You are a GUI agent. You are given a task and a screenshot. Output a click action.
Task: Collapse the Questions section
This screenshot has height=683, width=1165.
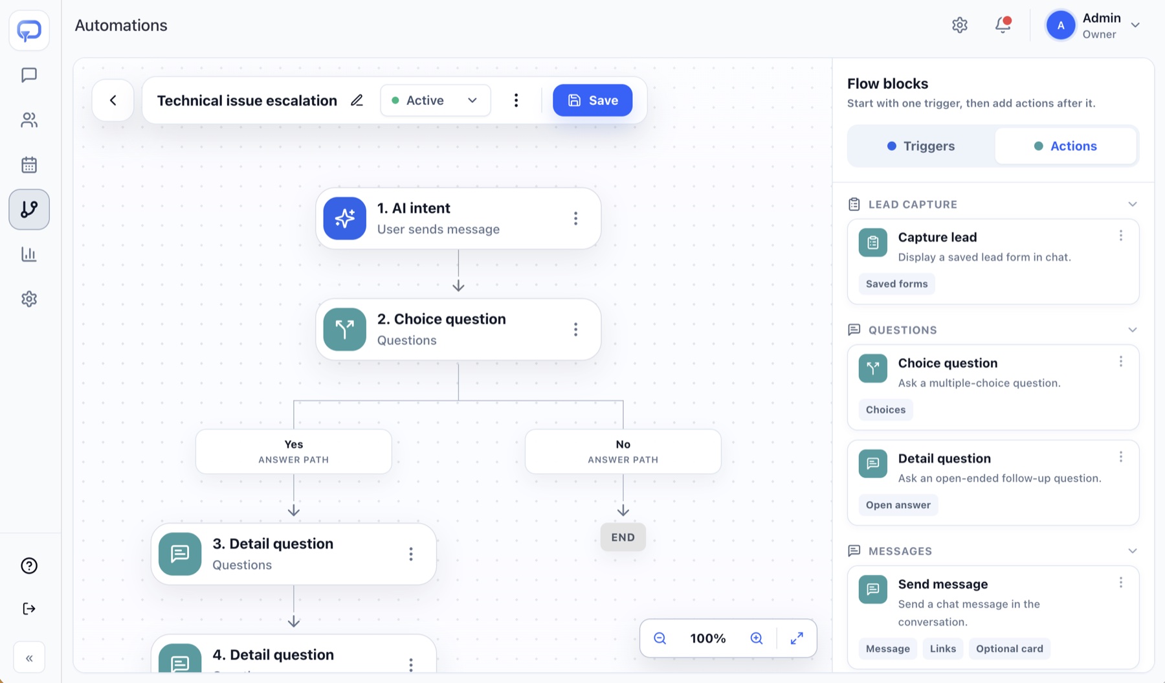[1133, 330]
